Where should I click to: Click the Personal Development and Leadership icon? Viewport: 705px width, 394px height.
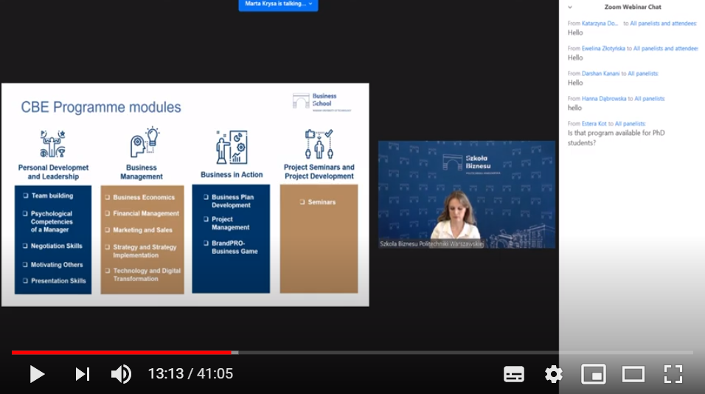[53, 145]
